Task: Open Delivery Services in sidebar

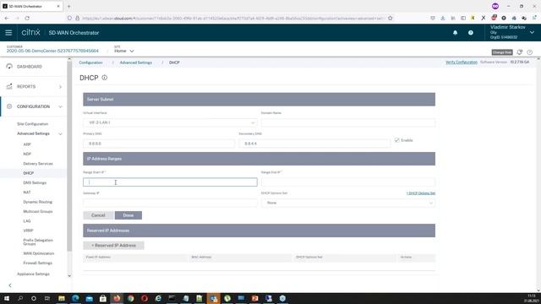Action: click(x=38, y=164)
